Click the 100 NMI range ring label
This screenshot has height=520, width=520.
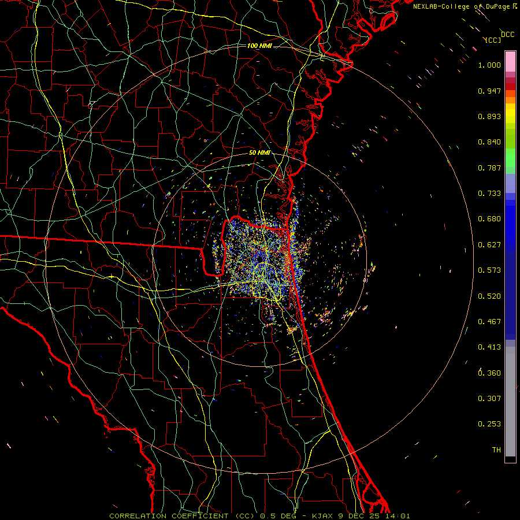click(x=259, y=46)
